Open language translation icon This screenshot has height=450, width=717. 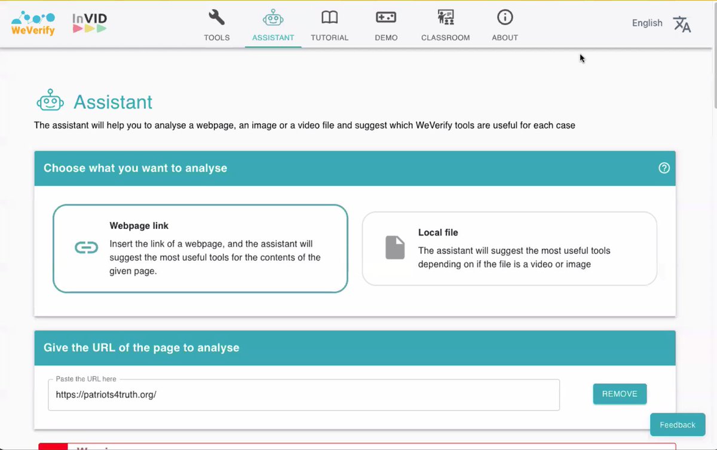[682, 24]
